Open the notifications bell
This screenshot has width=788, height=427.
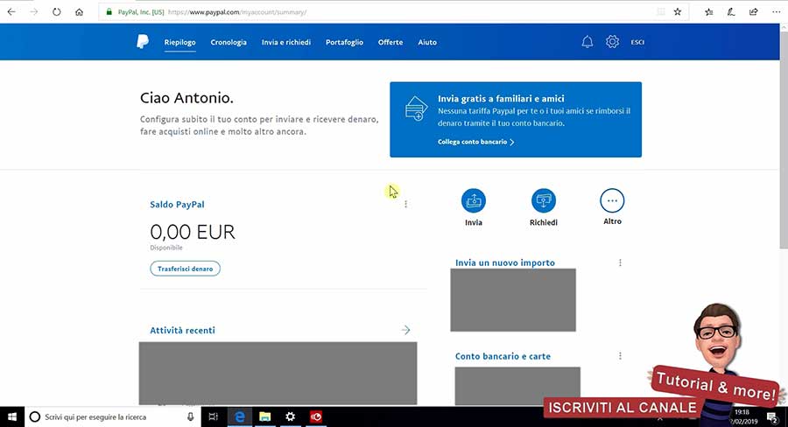pos(587,42)
